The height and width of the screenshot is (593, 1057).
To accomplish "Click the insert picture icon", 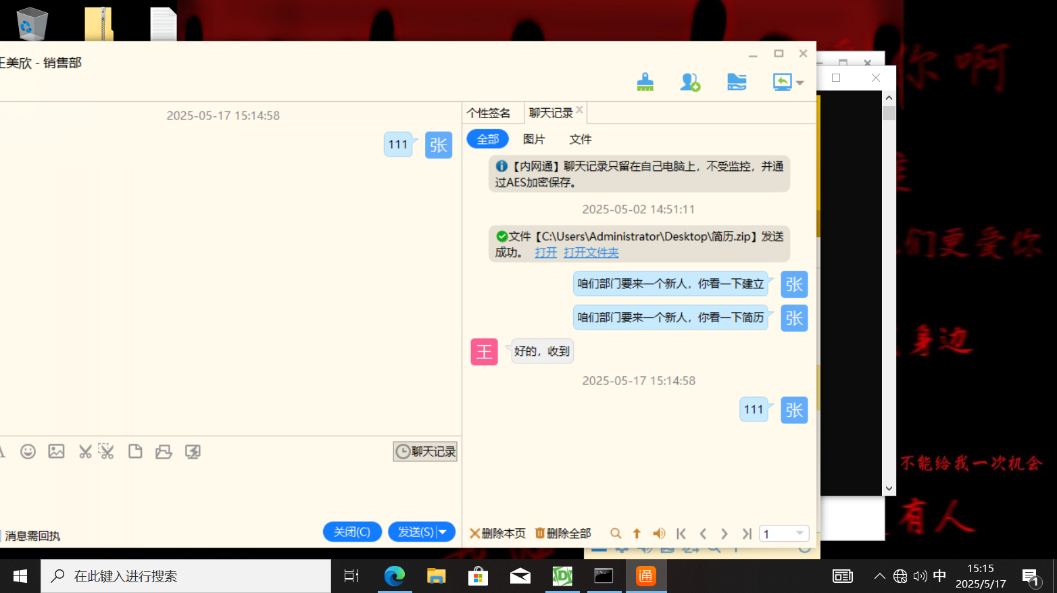I will (57, 452).
